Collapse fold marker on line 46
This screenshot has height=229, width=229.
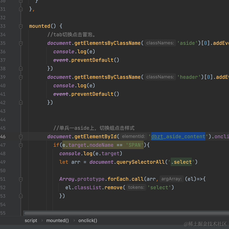21,137
